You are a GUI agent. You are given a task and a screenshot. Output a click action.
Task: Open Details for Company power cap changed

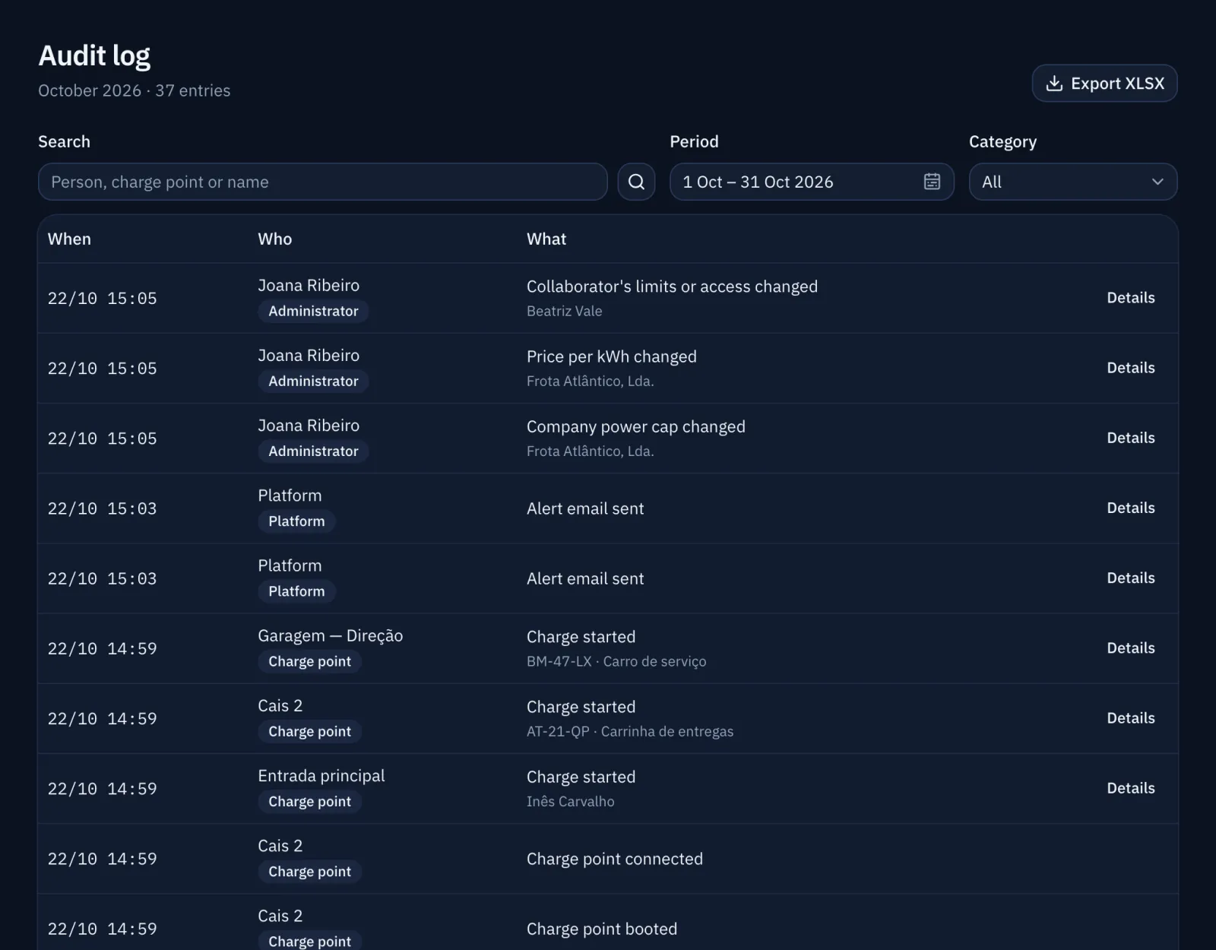(1130, 438)
